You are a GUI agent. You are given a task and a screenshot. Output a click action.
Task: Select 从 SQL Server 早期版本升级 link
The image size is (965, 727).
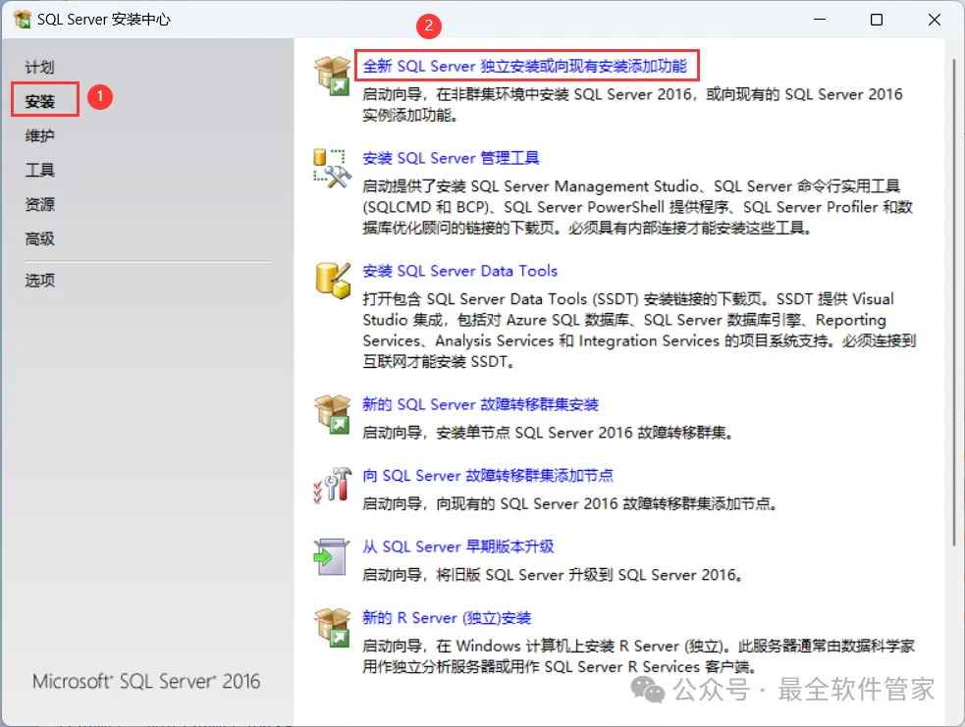point(457,546)
